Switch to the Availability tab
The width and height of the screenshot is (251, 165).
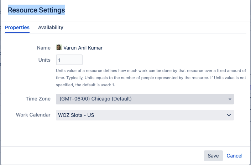(x=51, y=27)
